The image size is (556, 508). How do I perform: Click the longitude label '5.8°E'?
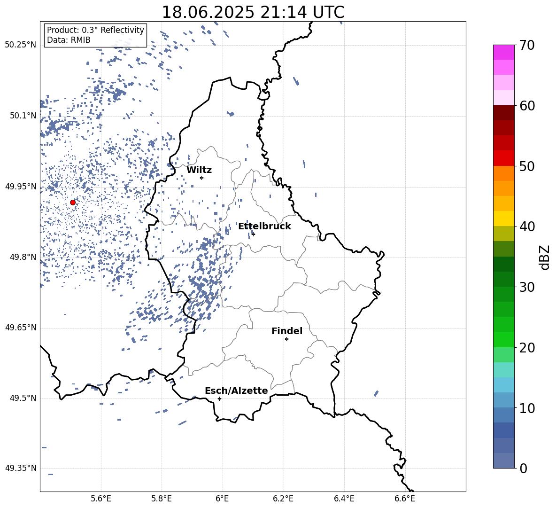click(162, 499)
